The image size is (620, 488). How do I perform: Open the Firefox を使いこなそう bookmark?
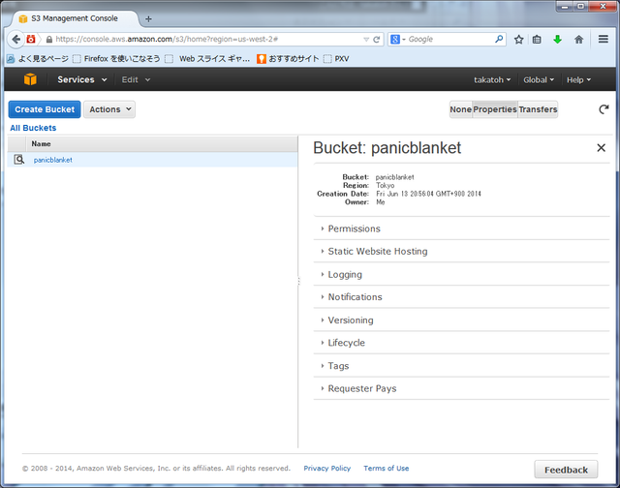(x=116, y=58)
